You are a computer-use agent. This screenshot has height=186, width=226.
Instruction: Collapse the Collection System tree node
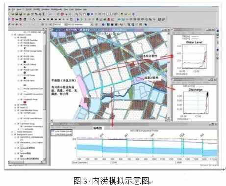pyautogui.click(x=12, y=35)
